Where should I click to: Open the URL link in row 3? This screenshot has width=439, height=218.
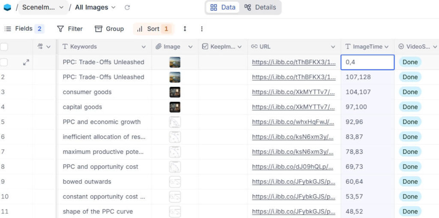click(x=293, y=92)
